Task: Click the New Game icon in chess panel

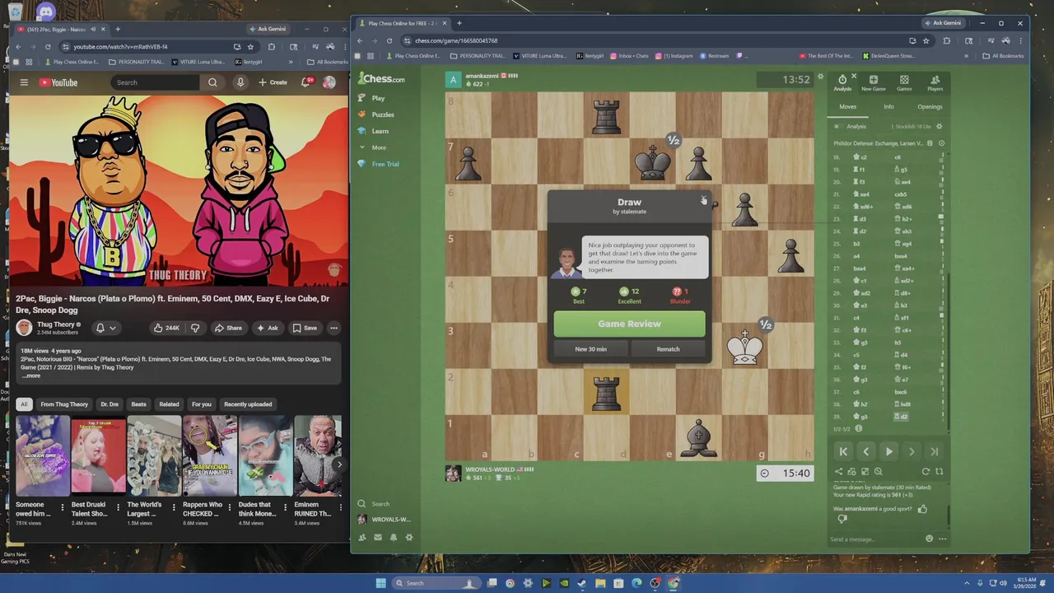Action: (873, 83)
